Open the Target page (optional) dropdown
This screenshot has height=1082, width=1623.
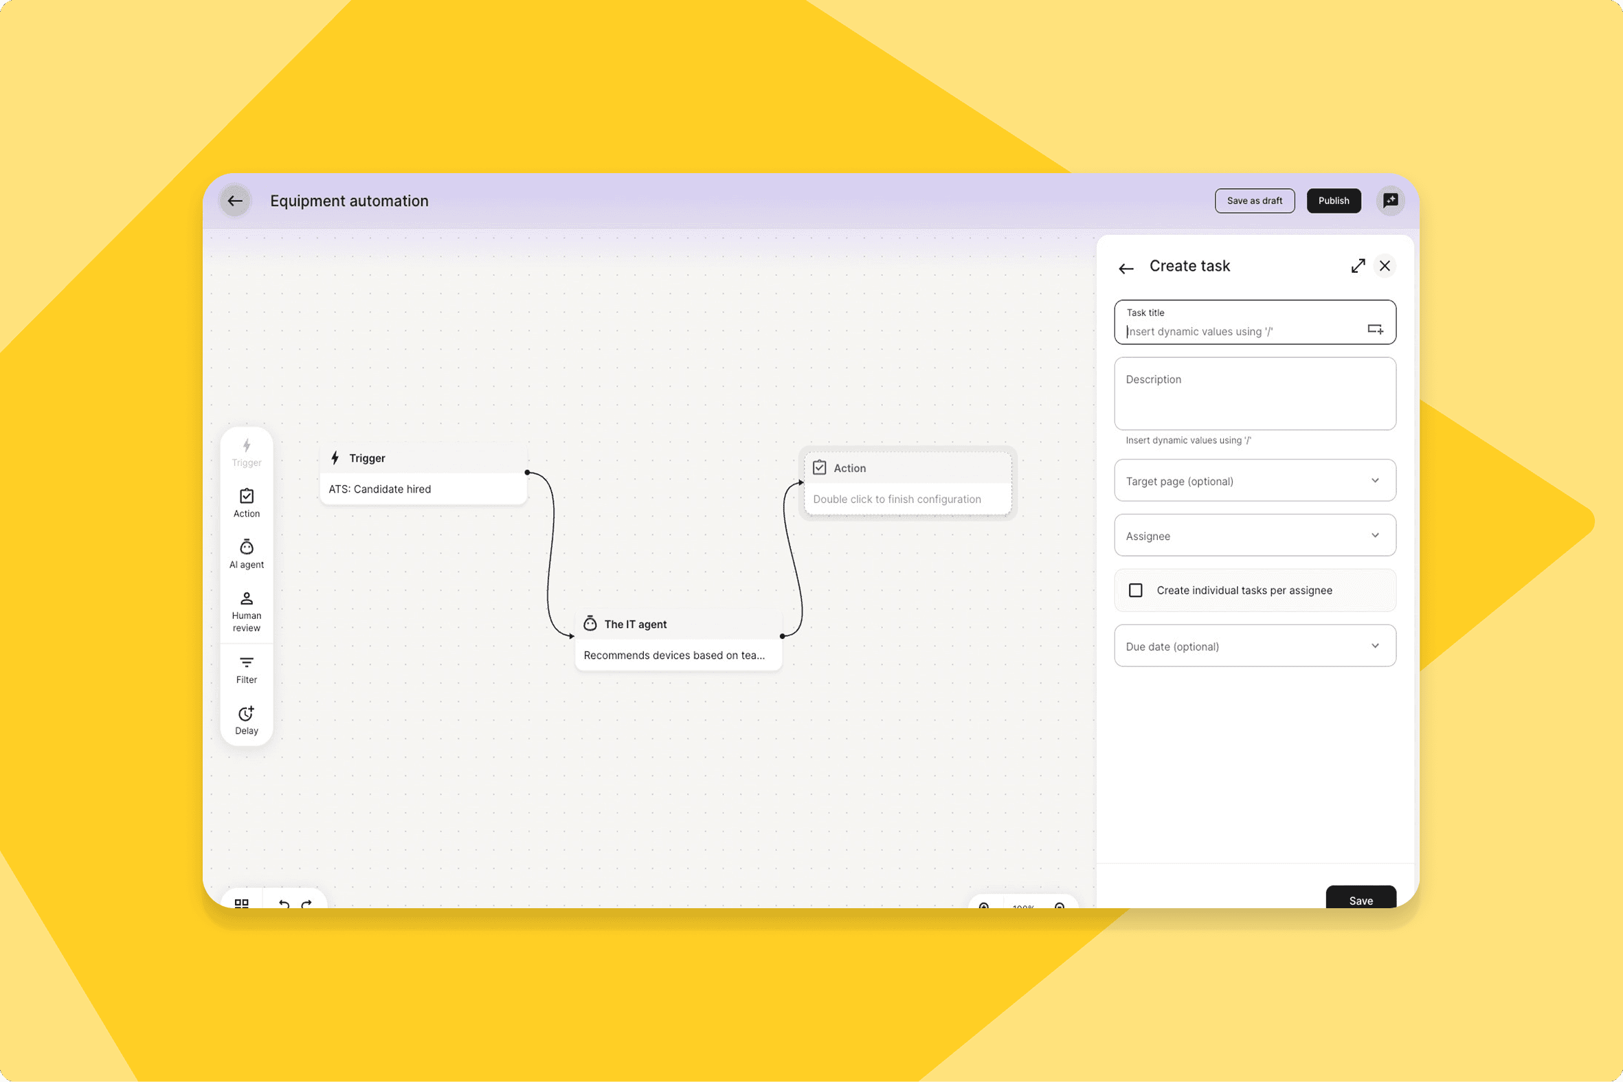[x=1255, y=481]
